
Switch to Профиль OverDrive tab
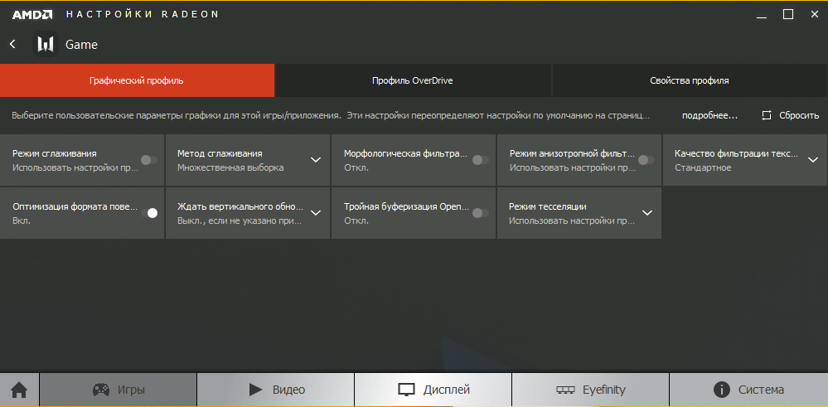pyautogui.click(x=413, y=80)
